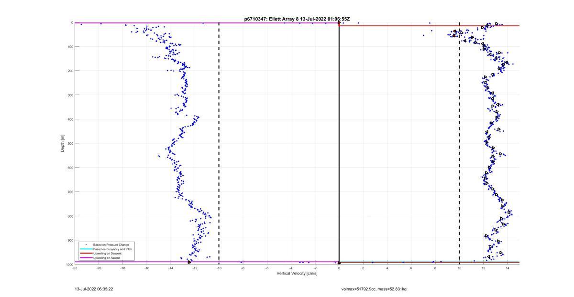Click velocity axis tick label '-8'
Viewport: 574px width, 297px height.
243,268
